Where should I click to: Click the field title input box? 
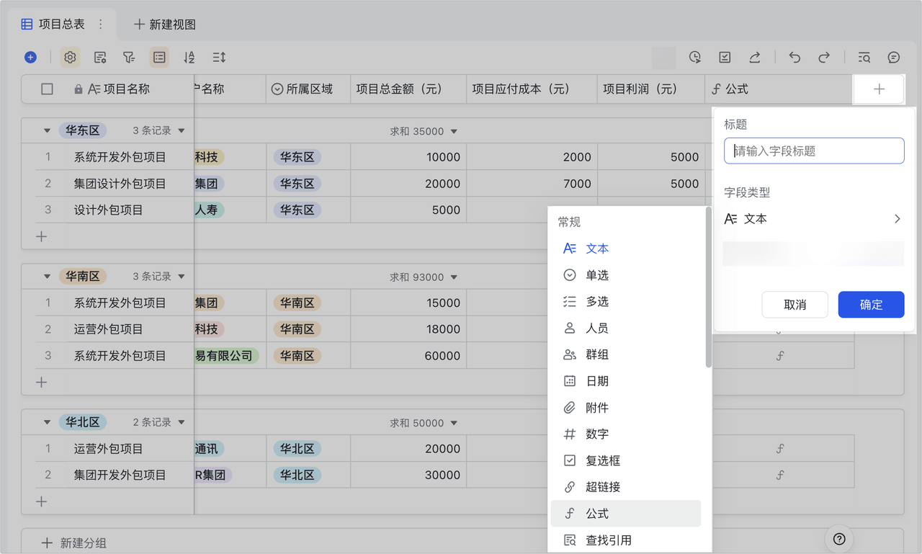point(814,151)
